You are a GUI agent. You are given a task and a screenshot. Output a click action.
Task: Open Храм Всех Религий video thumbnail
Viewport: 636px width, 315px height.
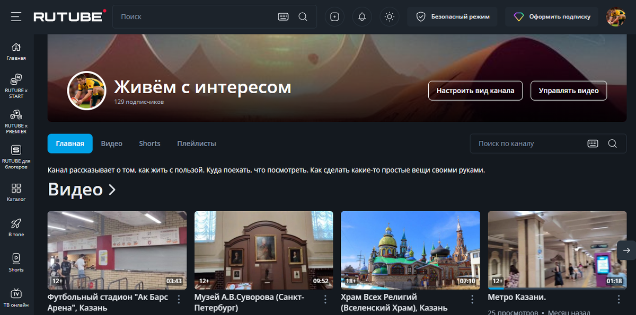[411, 250]
